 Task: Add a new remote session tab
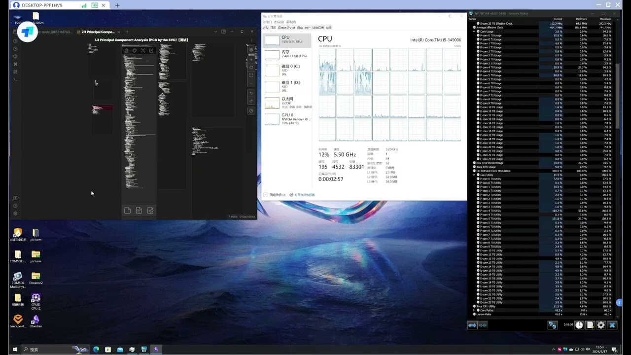click(x=117, y=5)
